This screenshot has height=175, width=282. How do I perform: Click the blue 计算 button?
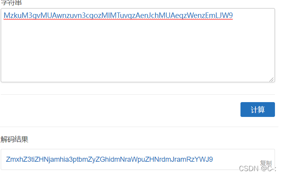(x=257, y=110)
